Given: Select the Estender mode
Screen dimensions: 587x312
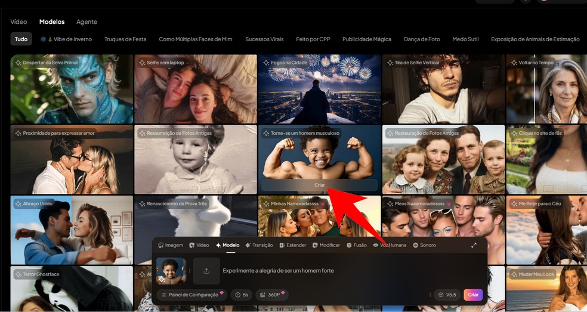Looking at the screenshot, I should click(293, 245).
